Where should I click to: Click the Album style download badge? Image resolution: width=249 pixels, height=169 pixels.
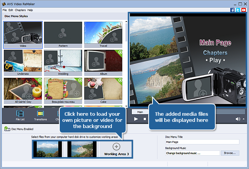(120, 52)
